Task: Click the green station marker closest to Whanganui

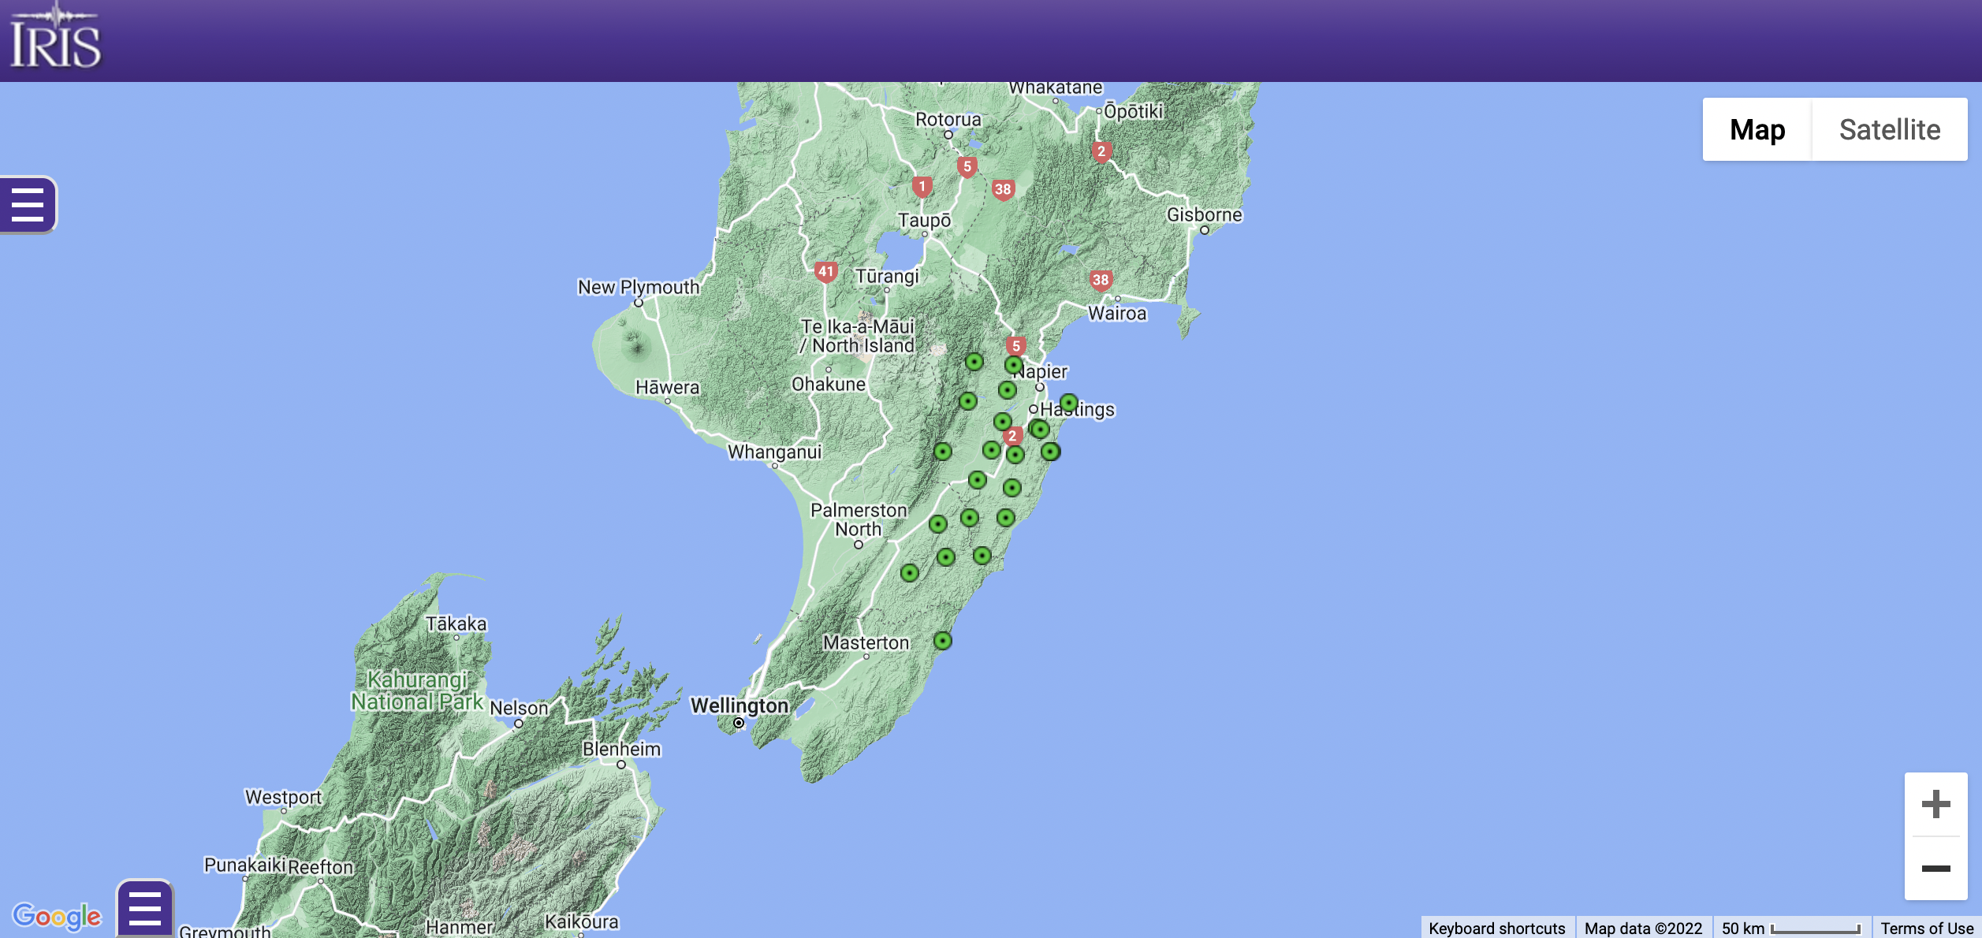Action: pos(943,452)
